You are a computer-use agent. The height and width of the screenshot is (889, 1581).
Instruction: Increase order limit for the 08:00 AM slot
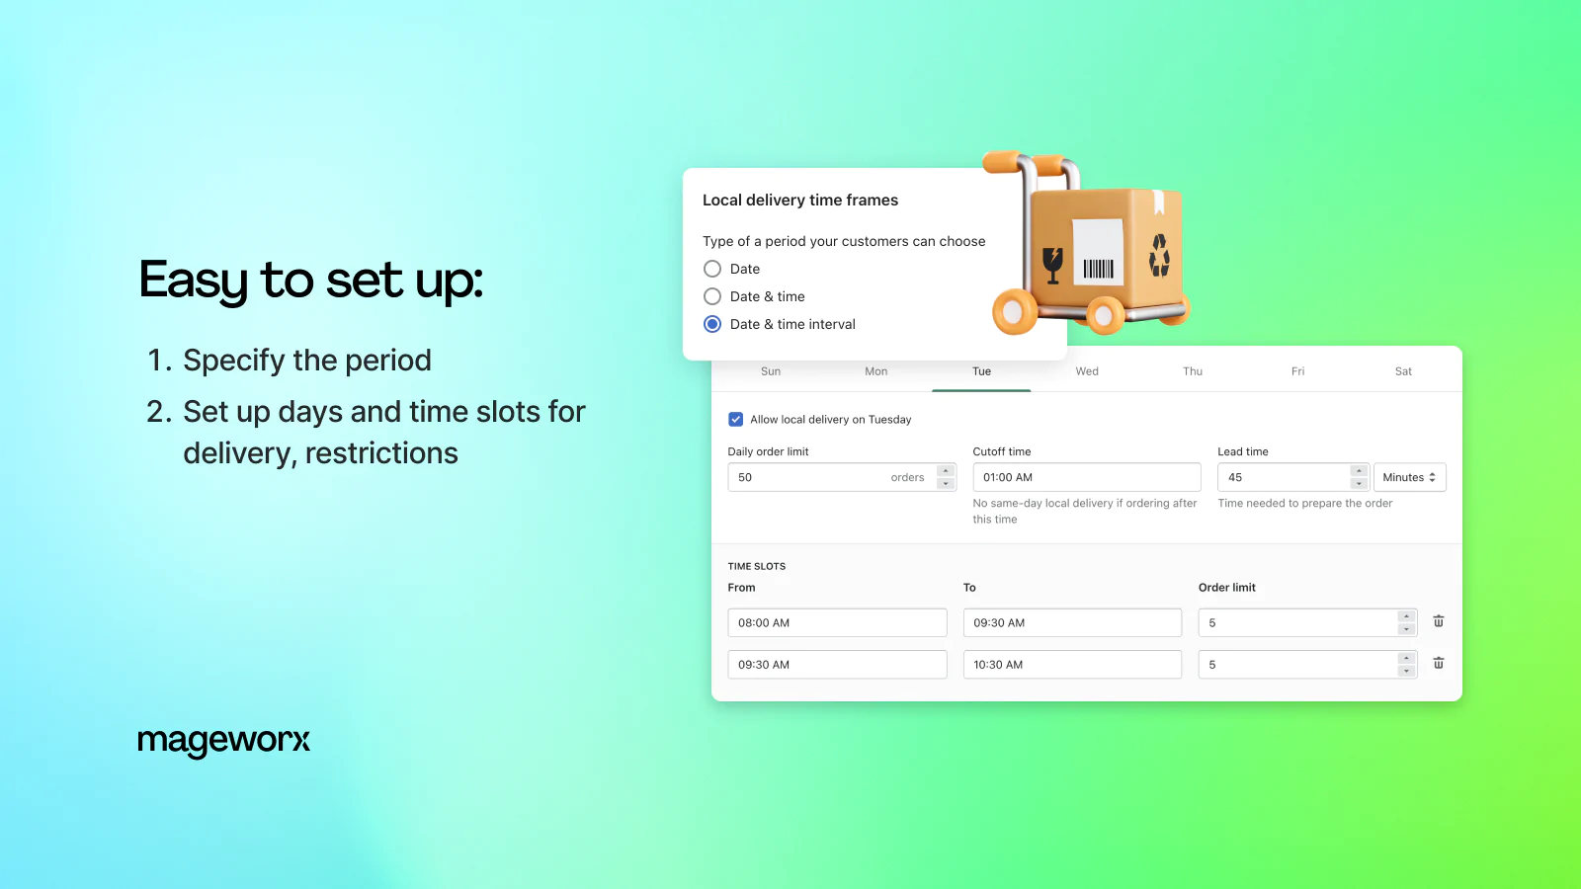point(1407,616)
